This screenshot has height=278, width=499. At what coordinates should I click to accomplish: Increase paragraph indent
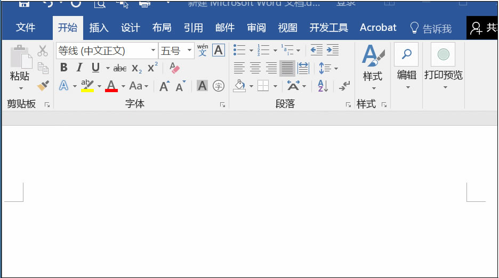click(333, 50)
